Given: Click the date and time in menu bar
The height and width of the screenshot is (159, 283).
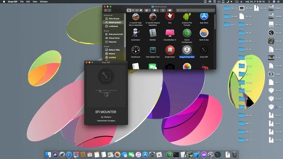Looking at the screenshot, I should pos(255,2).
